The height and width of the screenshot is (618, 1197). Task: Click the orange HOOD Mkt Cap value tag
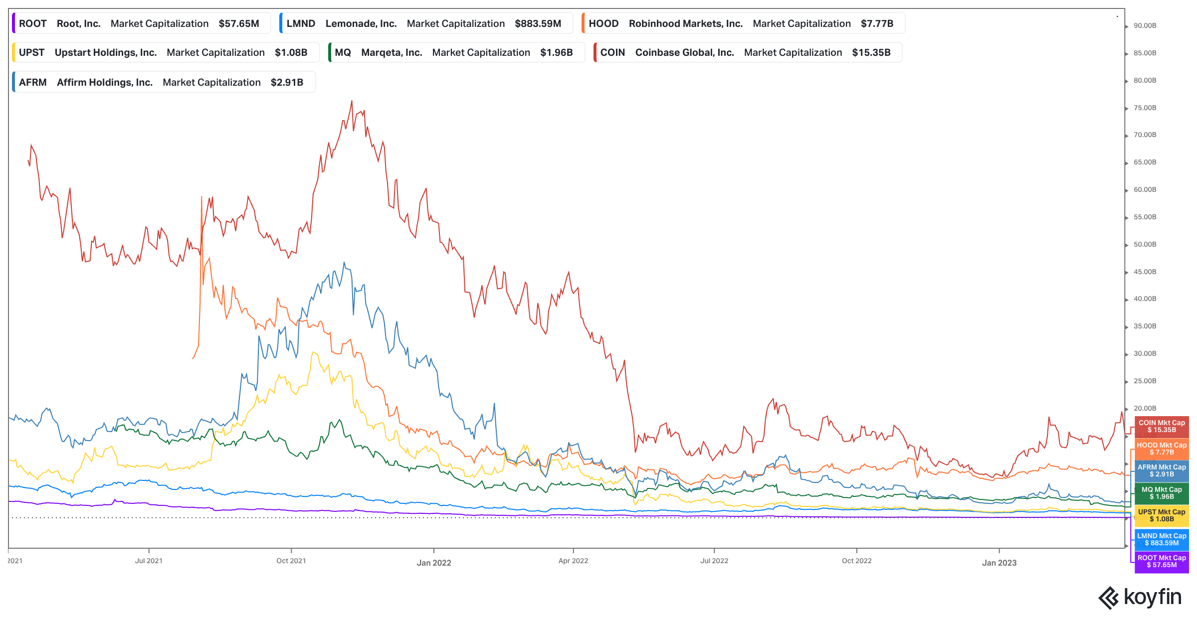tap(1161, 449)
